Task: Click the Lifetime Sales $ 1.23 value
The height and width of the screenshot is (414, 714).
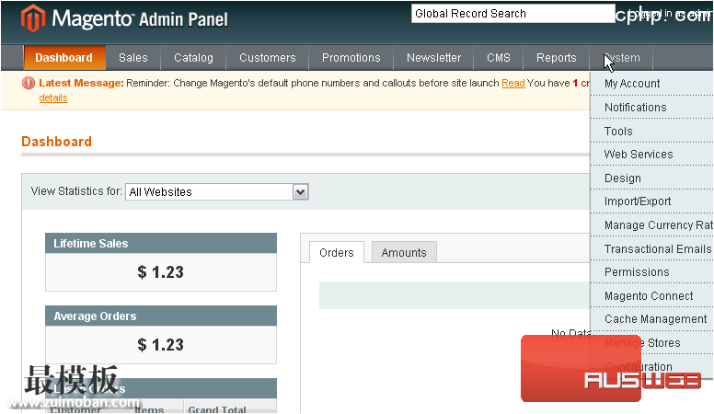Action: pos(161,272)
